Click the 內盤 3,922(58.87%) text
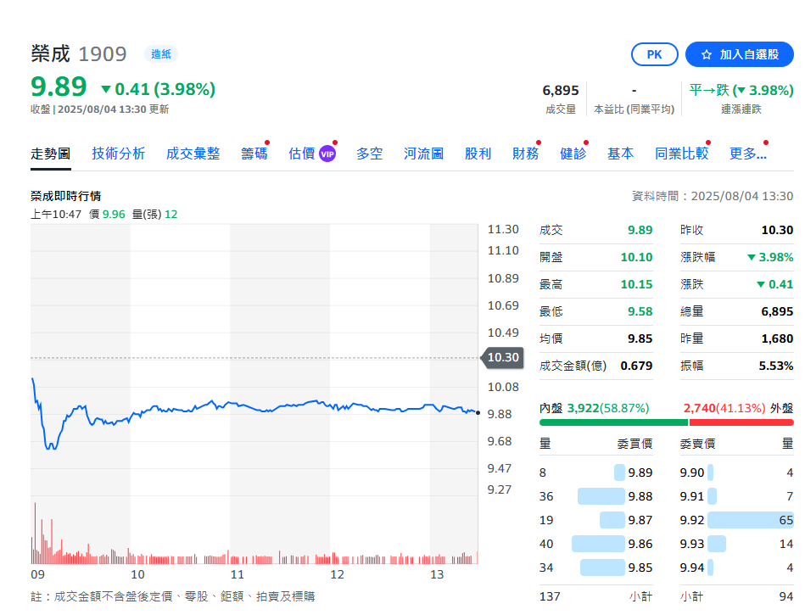This screenshot has width=805, height=615. [x=595, y=408]
